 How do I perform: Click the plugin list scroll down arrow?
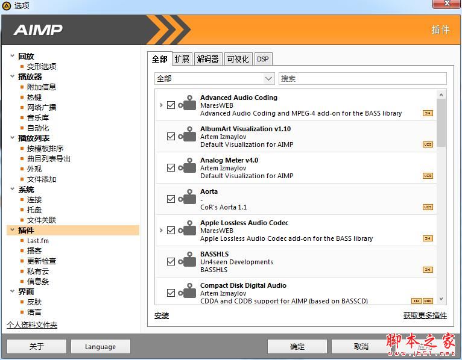point(441,299)
